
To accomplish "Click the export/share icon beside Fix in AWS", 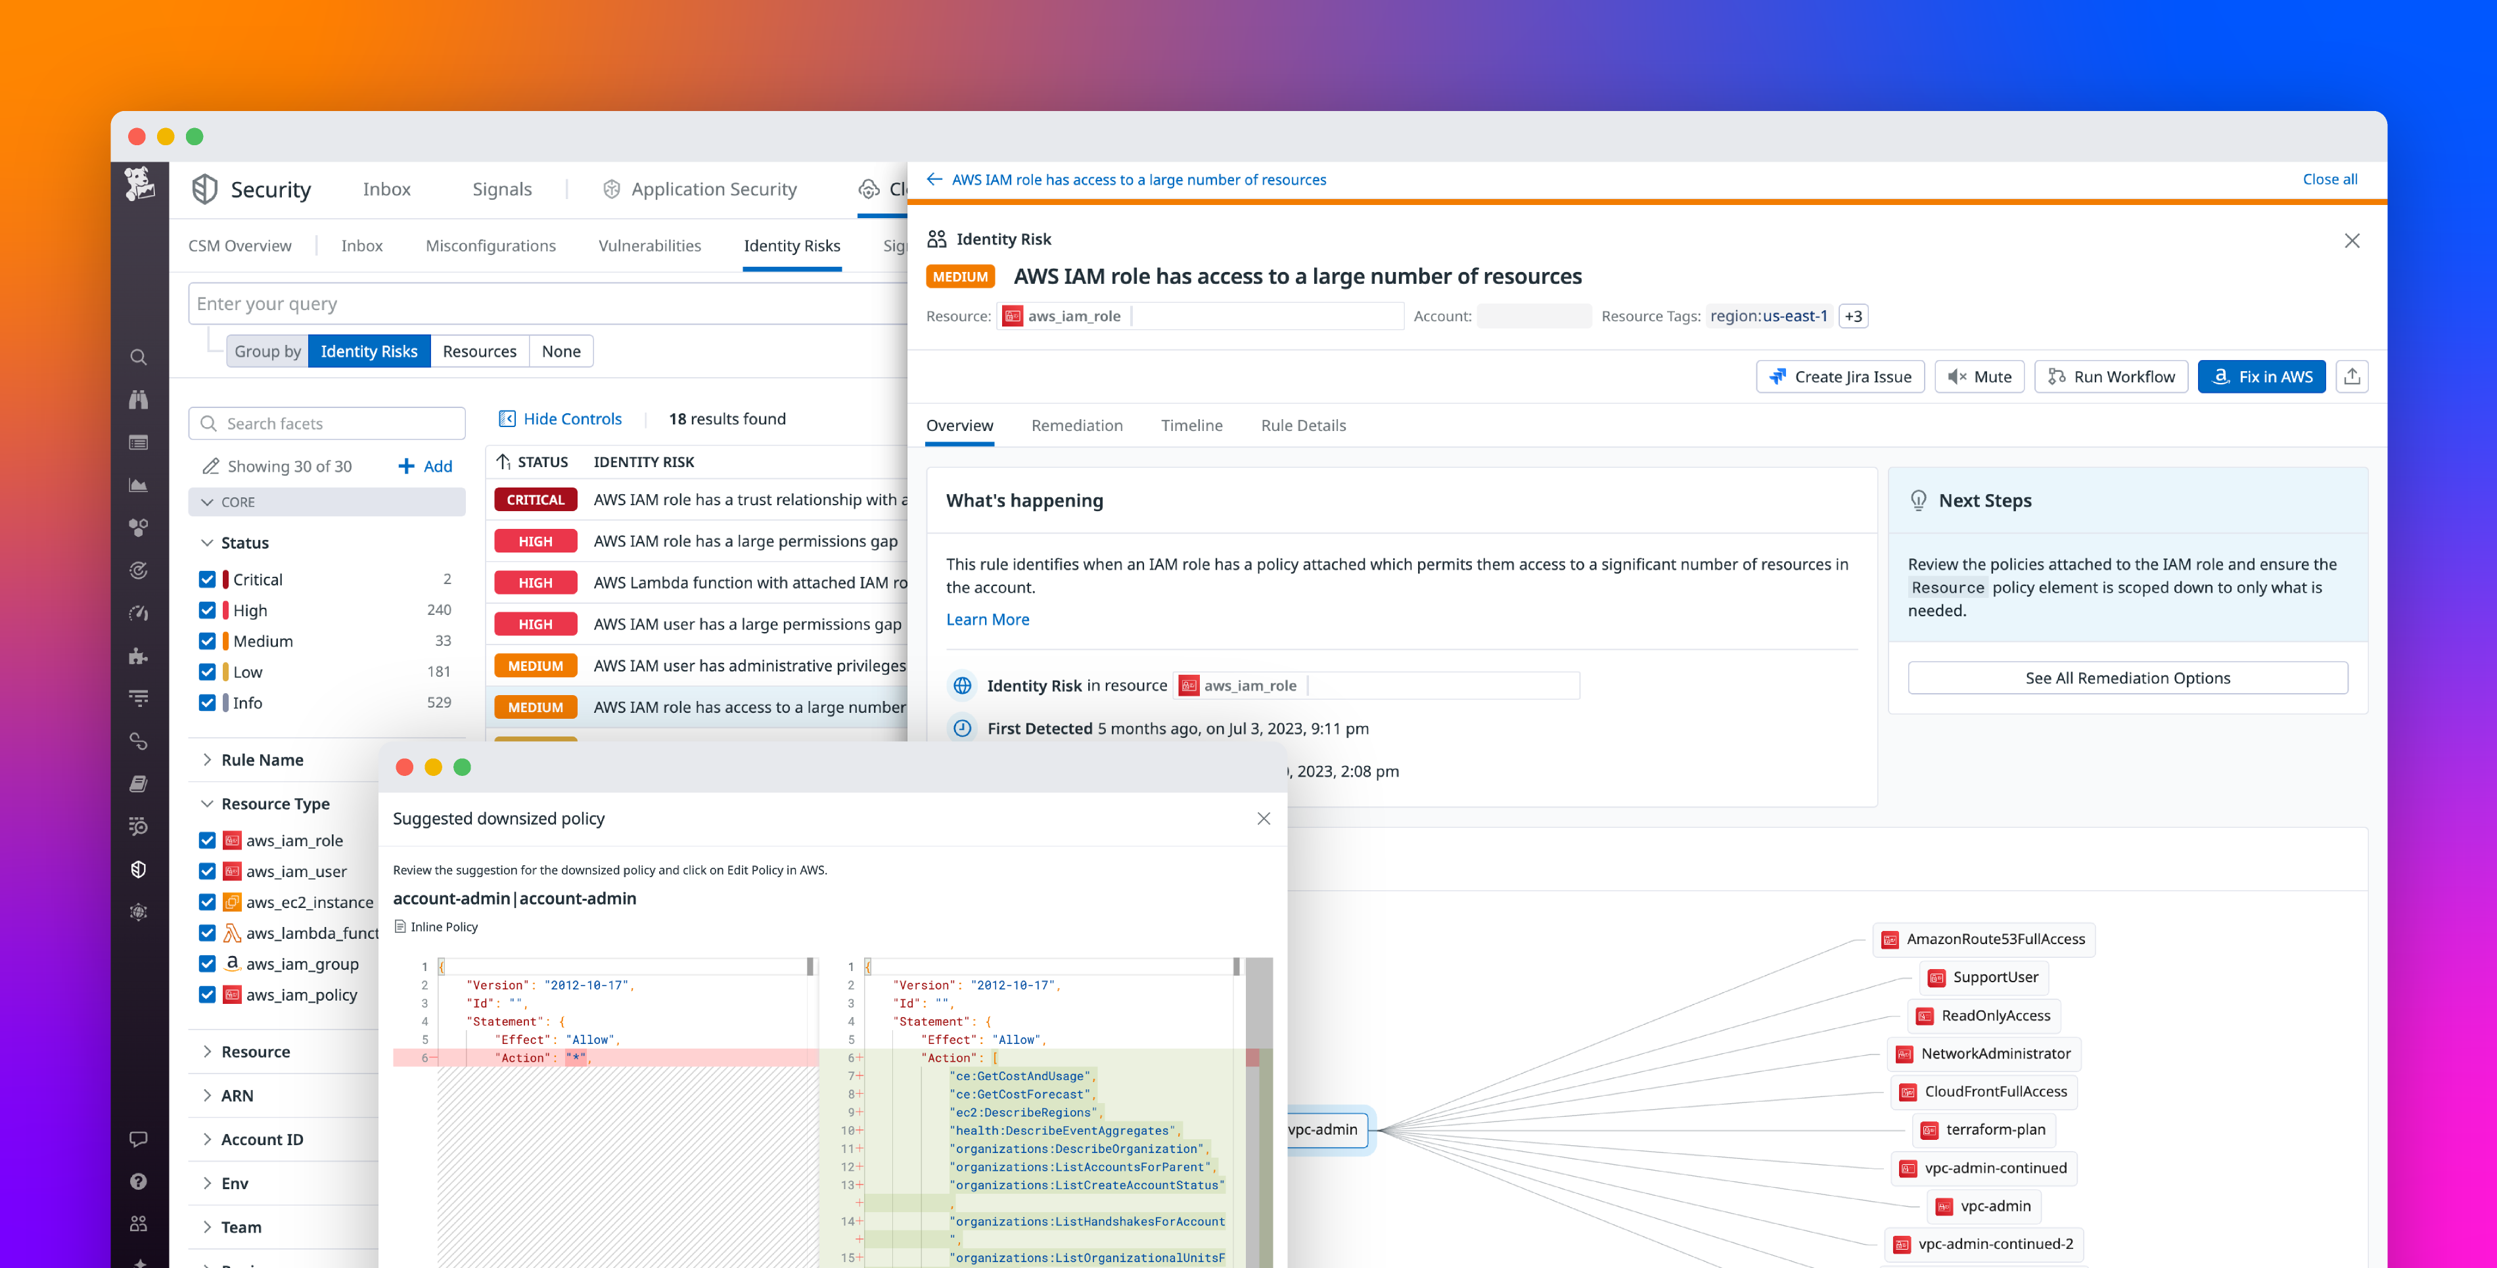I will (x=2352, y=376).
